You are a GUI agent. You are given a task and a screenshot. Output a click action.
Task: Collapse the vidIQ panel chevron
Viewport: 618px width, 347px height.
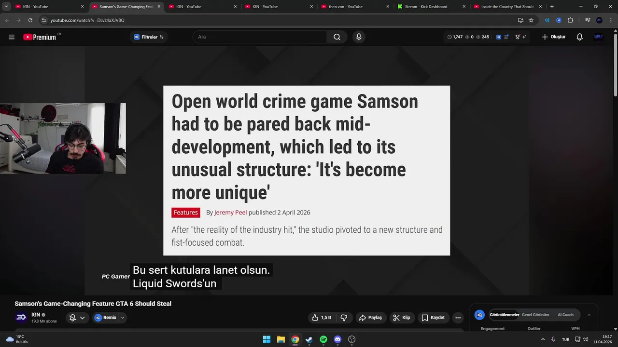(x=589, y=315)
